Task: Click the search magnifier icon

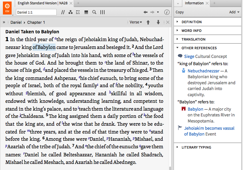Action: click(x=94, y=12)
